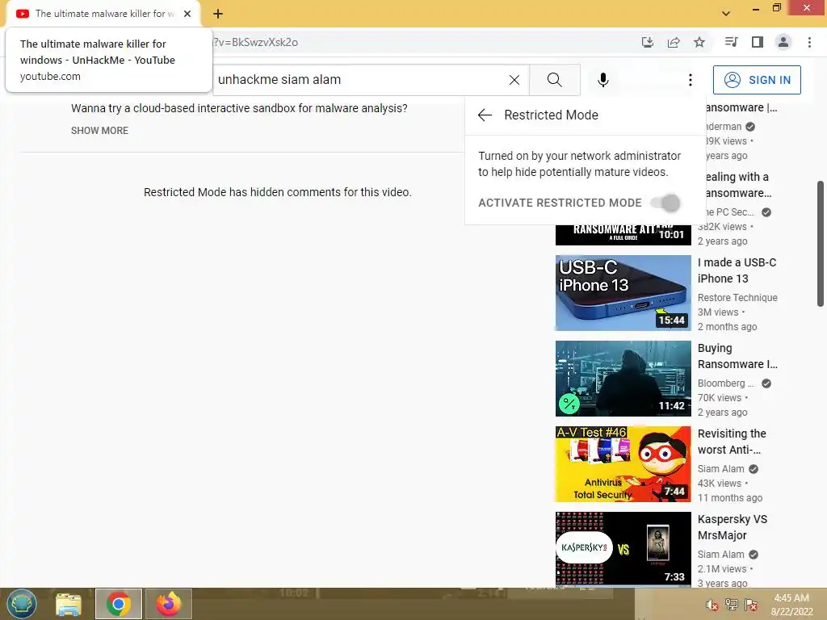Bookmark this tab with star icon
This screenshot has width=827, height=620.
pyautogui.click(x=699, y=42)
